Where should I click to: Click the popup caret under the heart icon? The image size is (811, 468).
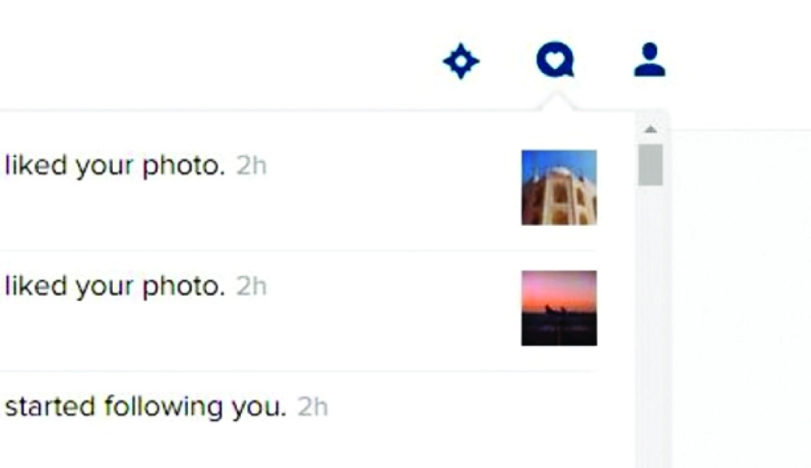tap(556, 102)
